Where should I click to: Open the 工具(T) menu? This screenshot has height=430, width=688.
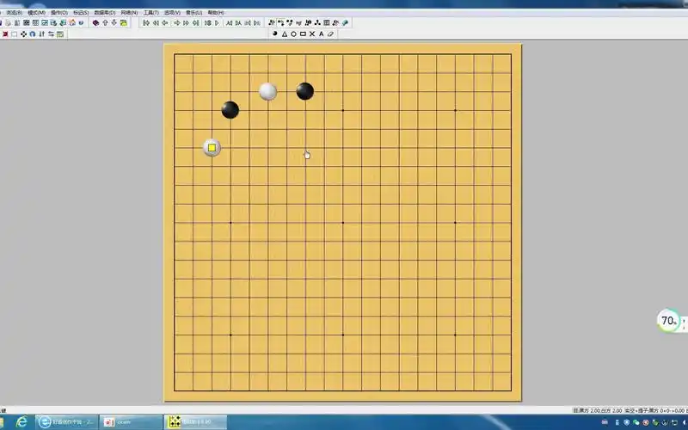point(151,13)
